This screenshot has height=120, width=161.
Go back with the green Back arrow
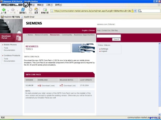click(x=4, y=10)
